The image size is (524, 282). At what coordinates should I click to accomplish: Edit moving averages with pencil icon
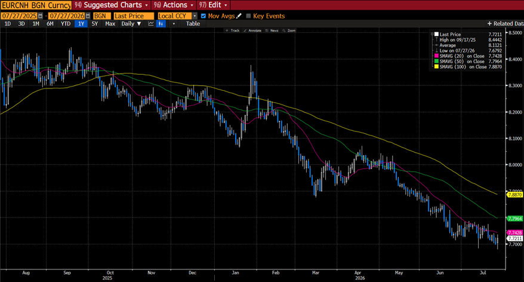click(x=239, y=16)
